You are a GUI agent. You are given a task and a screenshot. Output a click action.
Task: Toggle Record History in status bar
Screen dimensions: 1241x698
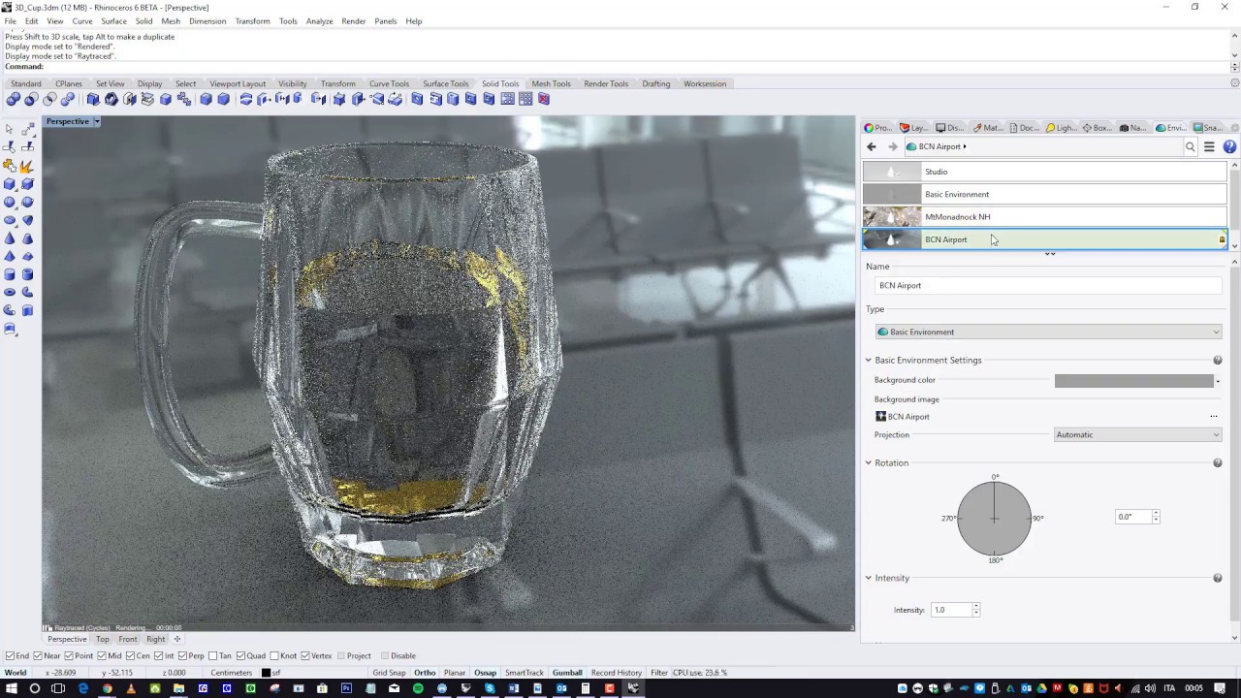click(617, 673)
